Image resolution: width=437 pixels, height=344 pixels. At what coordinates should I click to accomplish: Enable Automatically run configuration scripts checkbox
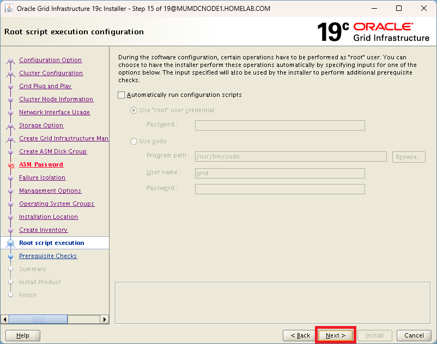[122, 95]
